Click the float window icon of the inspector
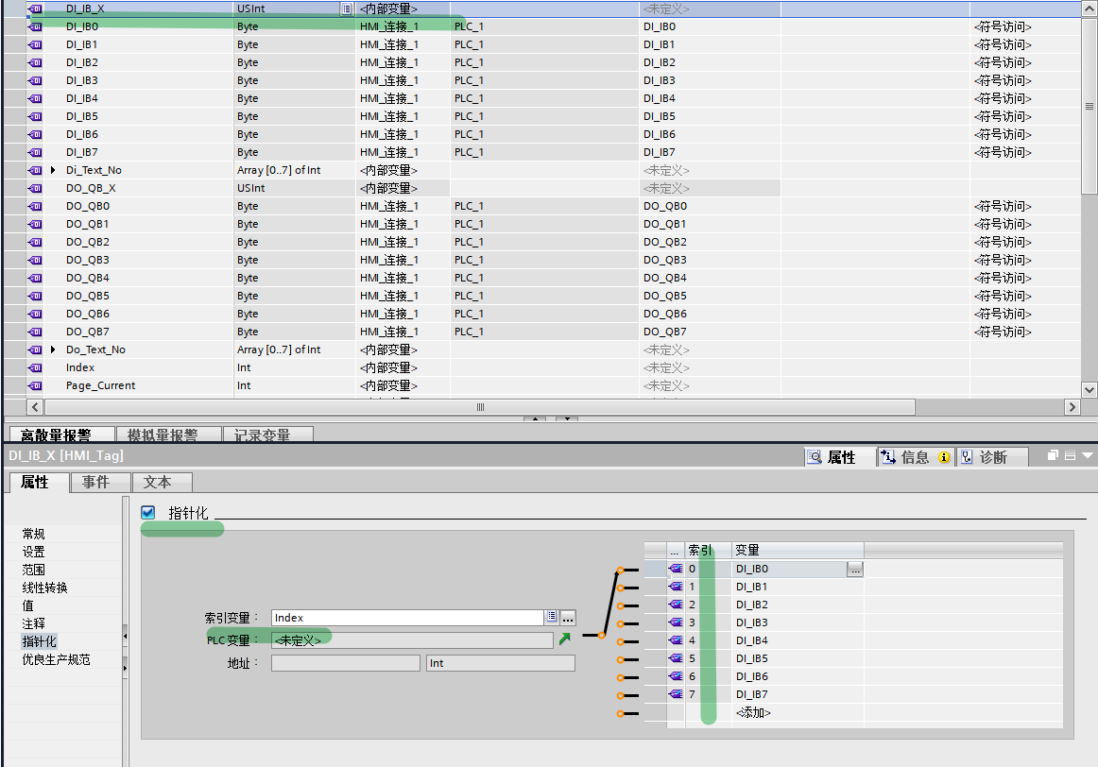The width and height of the screenshot is (1098, 767). (x=1053, y=455)
